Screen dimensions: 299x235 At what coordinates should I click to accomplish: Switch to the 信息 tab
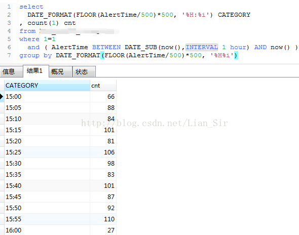[x=11, y=71]
